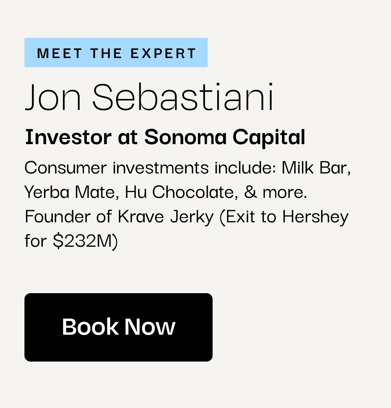Viewport: 391px width, 408px height.
Task: Click the words Consumer investments
Action: coord(117,167)
